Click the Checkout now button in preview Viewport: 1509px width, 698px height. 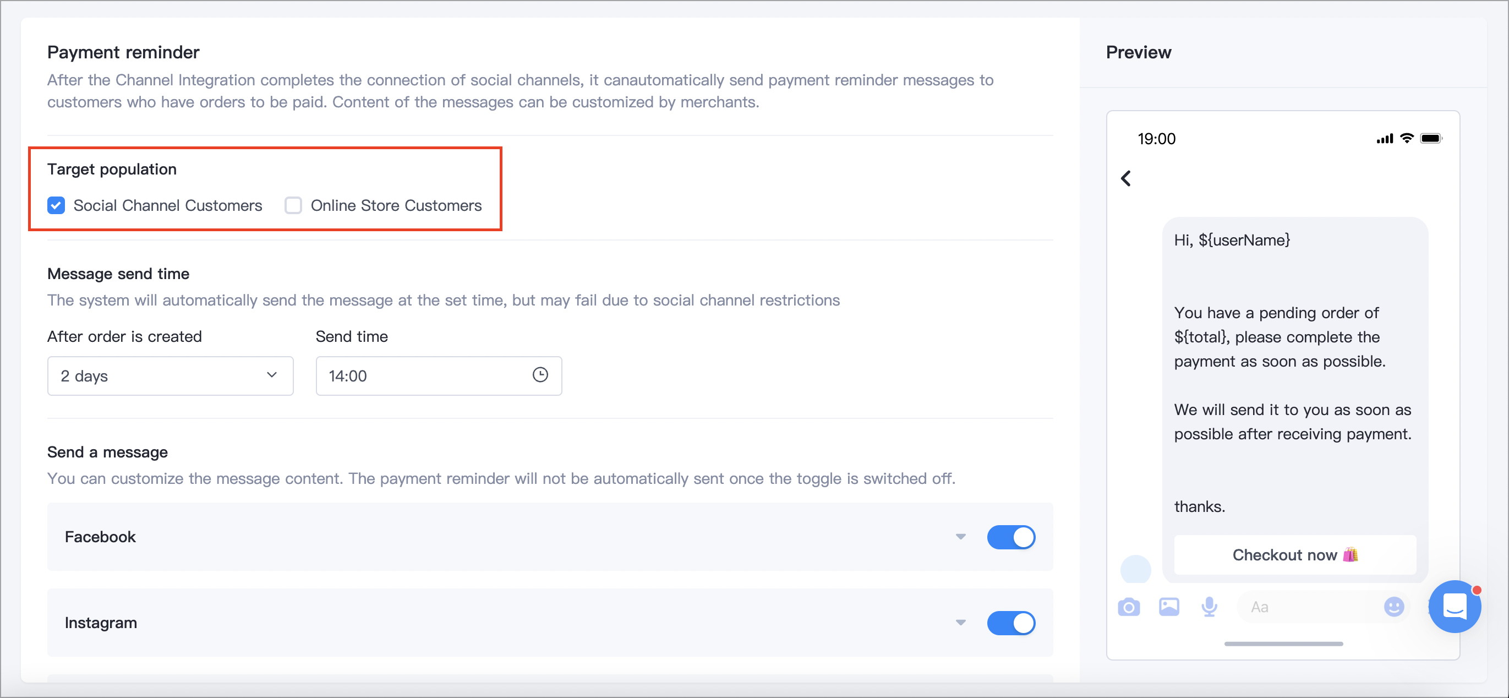[1294, 554]
